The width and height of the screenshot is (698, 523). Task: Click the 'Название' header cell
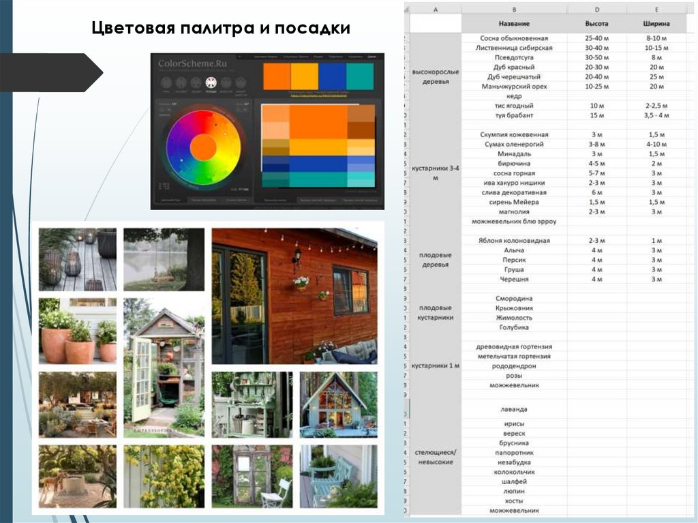(514, 24)
